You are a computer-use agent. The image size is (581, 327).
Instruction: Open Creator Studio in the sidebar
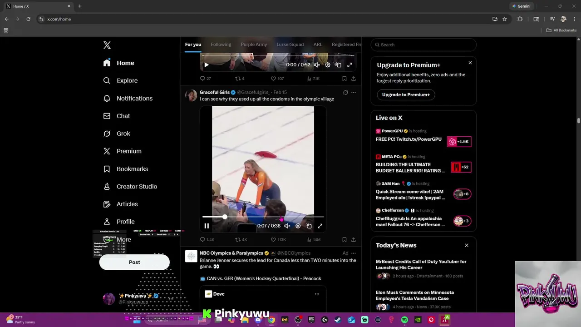point(130,186)
